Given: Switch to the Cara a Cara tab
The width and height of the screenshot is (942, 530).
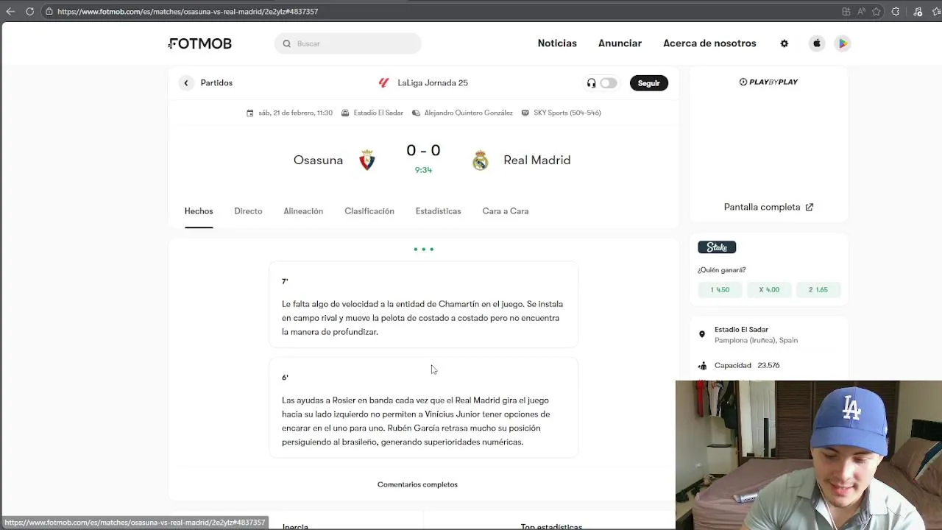Looking at the screenshot, I should click(x=506, y=211).
